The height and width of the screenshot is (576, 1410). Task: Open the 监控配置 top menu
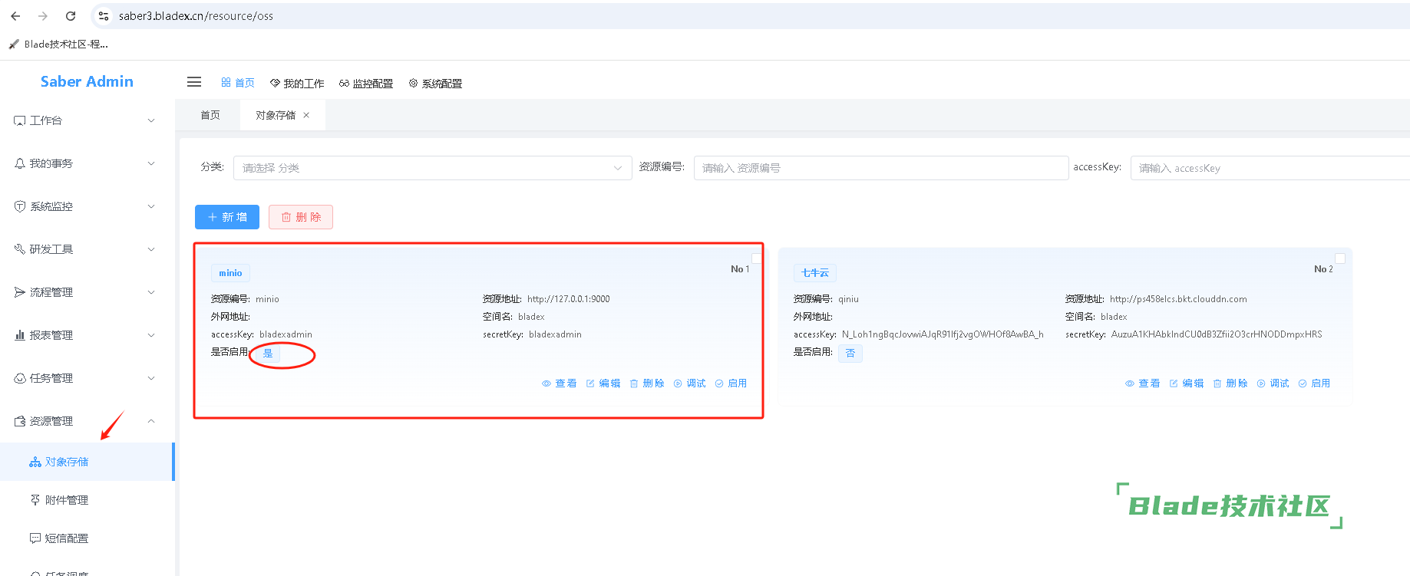pos(366,83)
